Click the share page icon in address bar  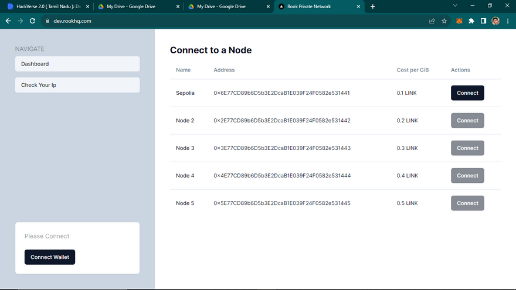432,21
